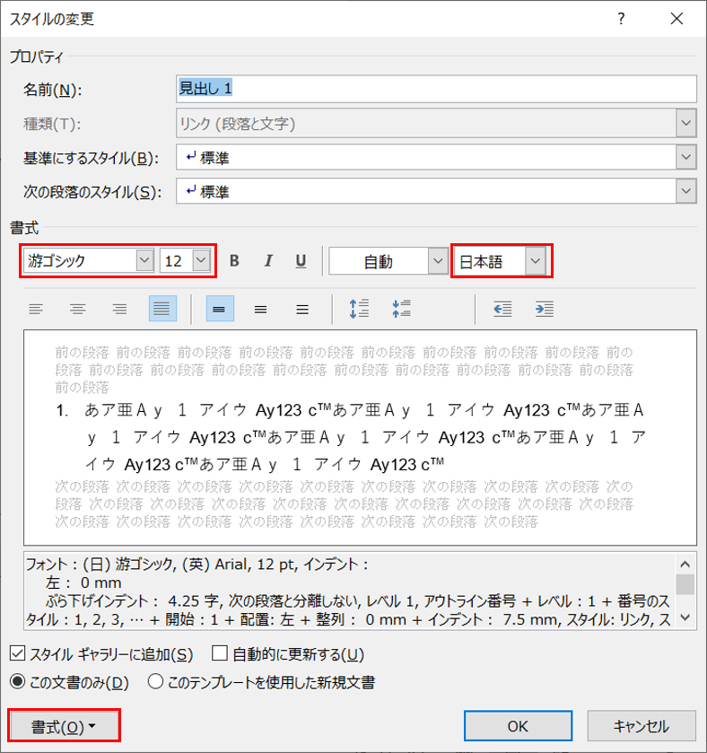Select justified alignment icon
The image size is (707, 753).
click(162, 309)
